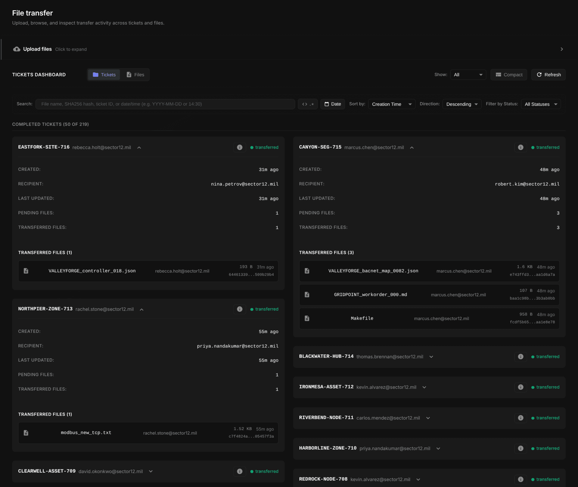Click file icon of GRIDPOINT_workorder_000.md
This screenshot has height=487, width=578.
click(307, 295)
